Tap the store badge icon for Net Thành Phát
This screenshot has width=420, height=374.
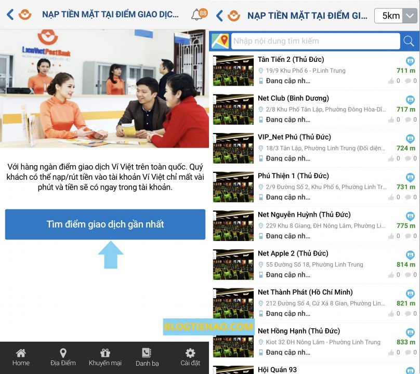410,294
